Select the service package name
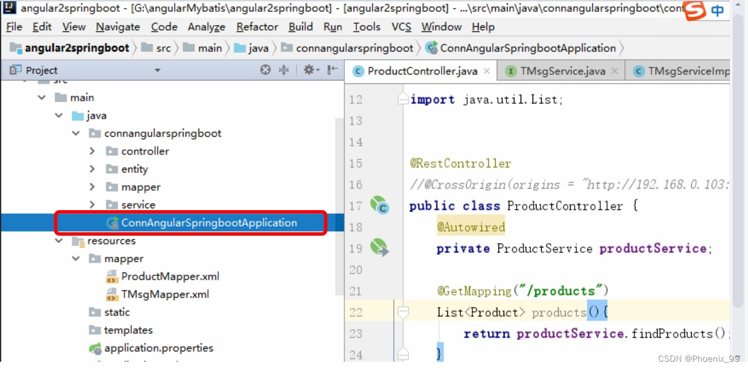This screenshot has height=368, width=748. [138, 205]
